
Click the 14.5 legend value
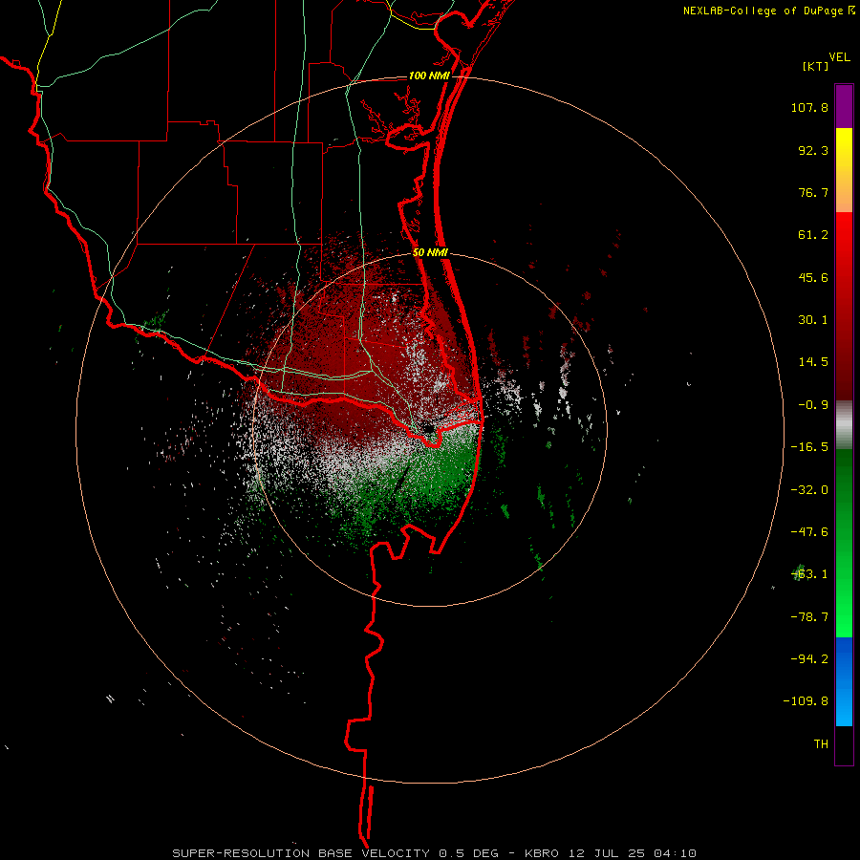click(x=813, y=362)
